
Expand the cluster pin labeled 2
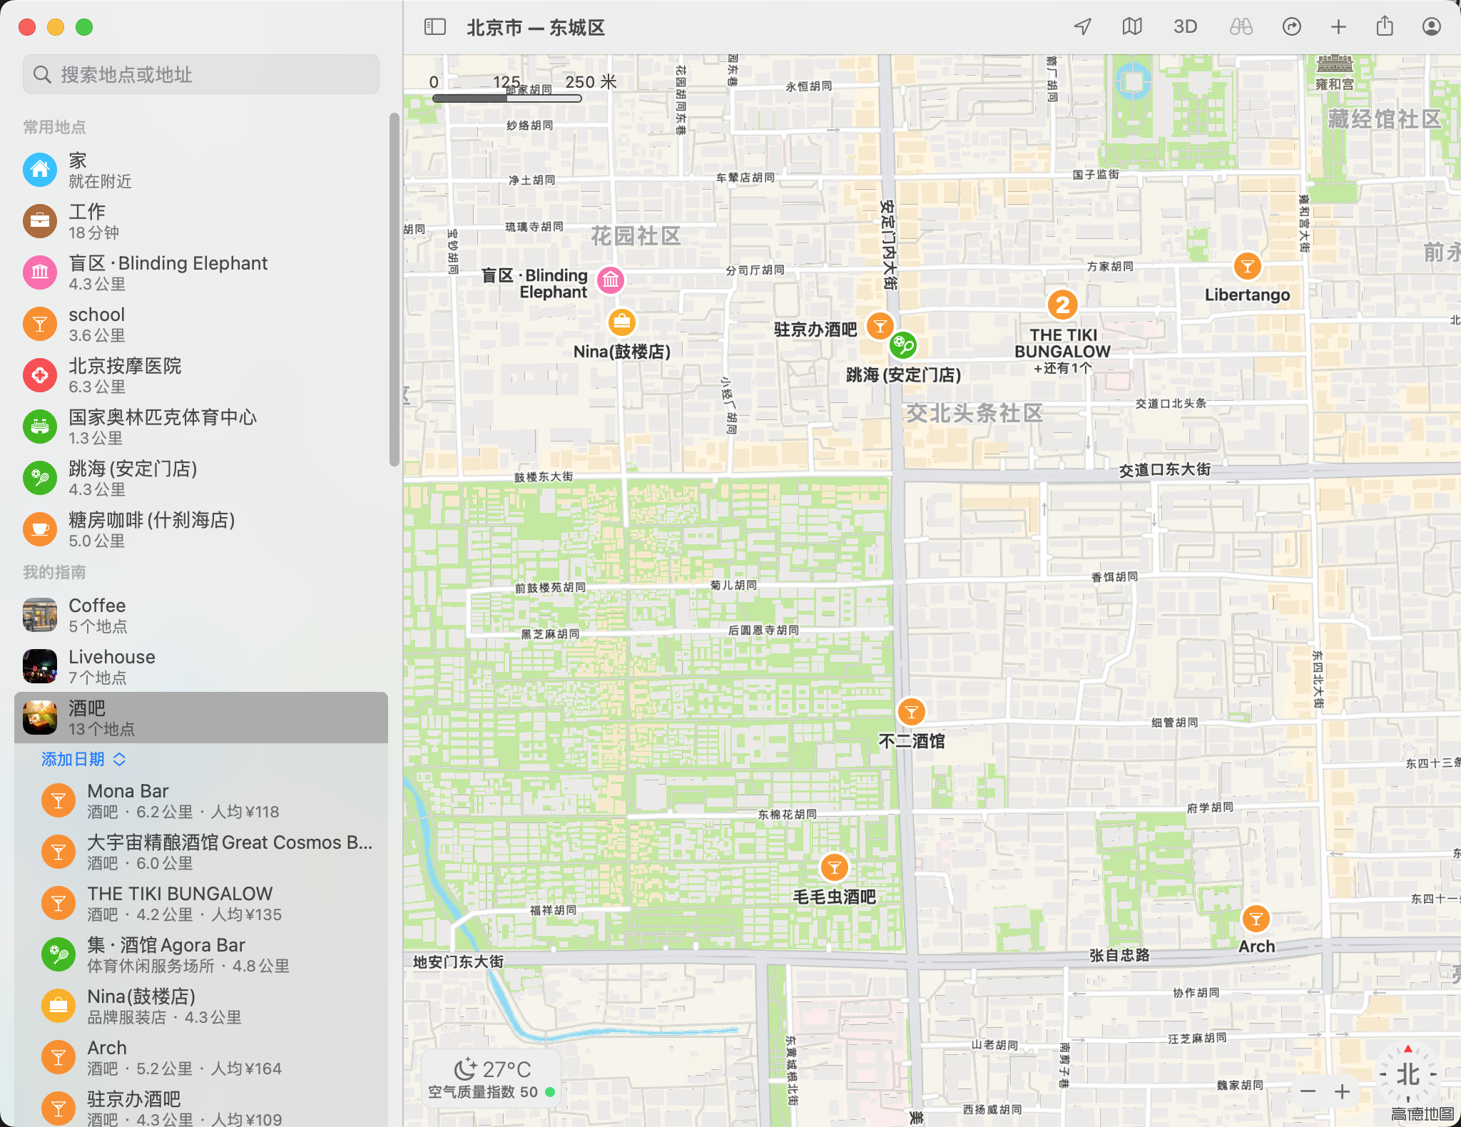tap(1062, 305)
